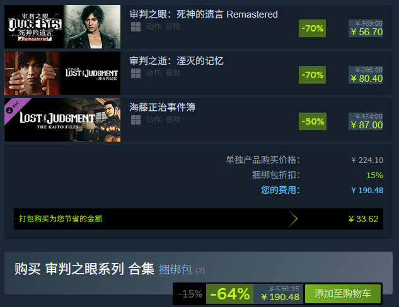Click the Windows icon for Judge Eyes Remastered
This screenshot has height=307, width=399.
pos(136,26)
